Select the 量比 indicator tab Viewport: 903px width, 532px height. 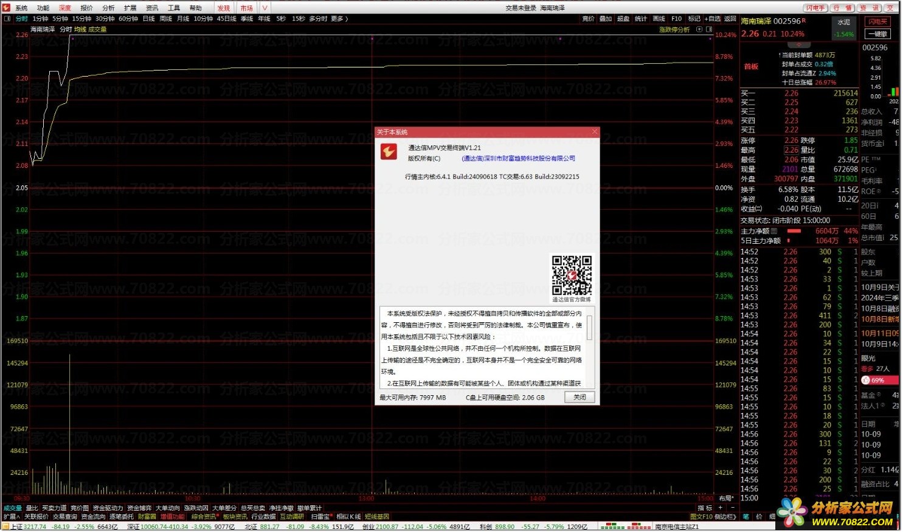pos(32,508)
